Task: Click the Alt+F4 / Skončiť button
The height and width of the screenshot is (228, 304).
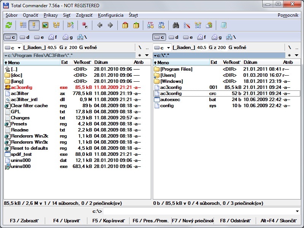Action: pyautogui.click(x=279, y=221)
